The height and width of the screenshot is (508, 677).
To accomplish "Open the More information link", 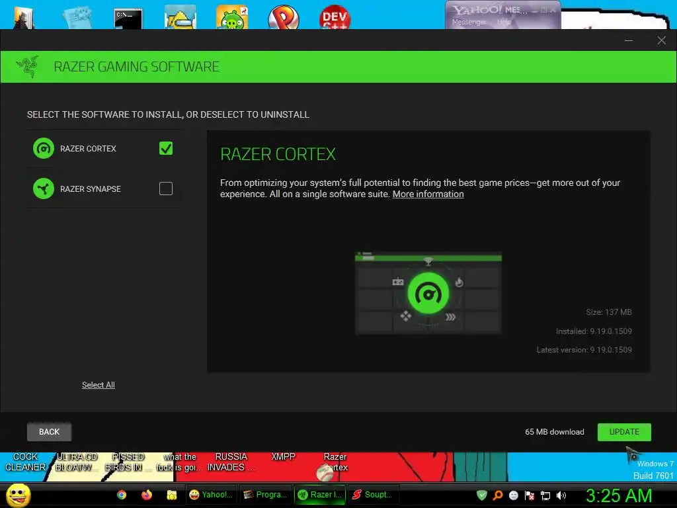I will (x=428, y=194).
